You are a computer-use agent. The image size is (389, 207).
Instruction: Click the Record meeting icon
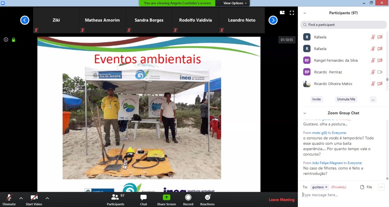coord(188,198)
